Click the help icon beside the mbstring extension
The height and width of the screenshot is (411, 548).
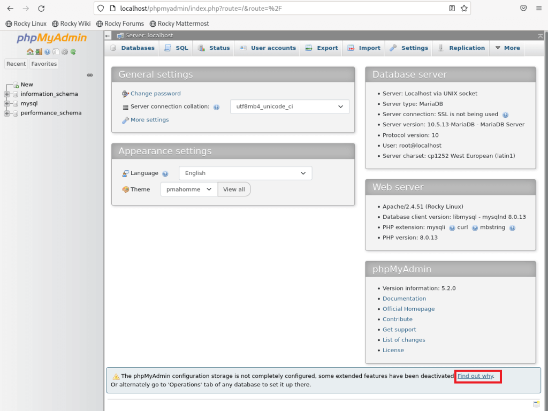tap(512, 227)
